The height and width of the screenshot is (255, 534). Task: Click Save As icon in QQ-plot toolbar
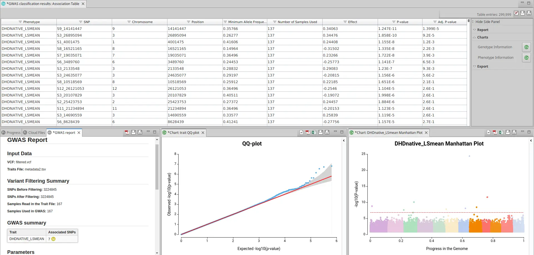[327, 132]
